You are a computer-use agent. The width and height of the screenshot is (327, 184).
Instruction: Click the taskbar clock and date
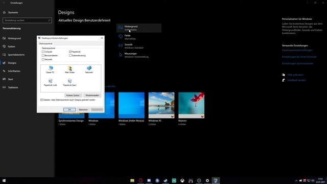pos(320,180)
